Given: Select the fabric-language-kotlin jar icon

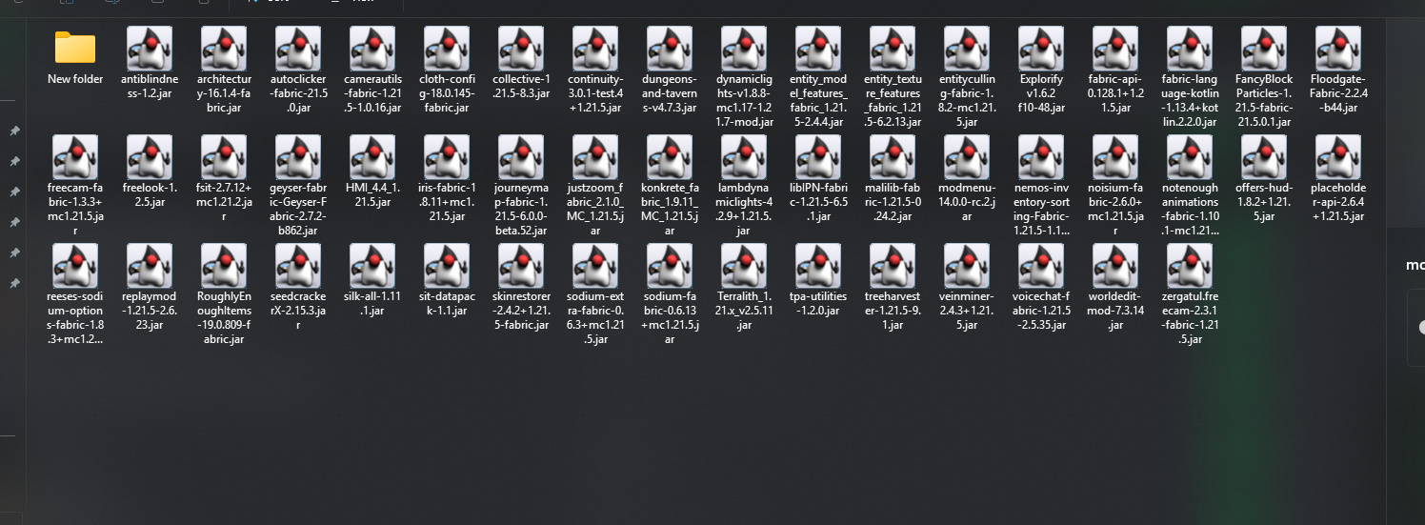Looking at the screenshot, I should (x=1190, y=49).
